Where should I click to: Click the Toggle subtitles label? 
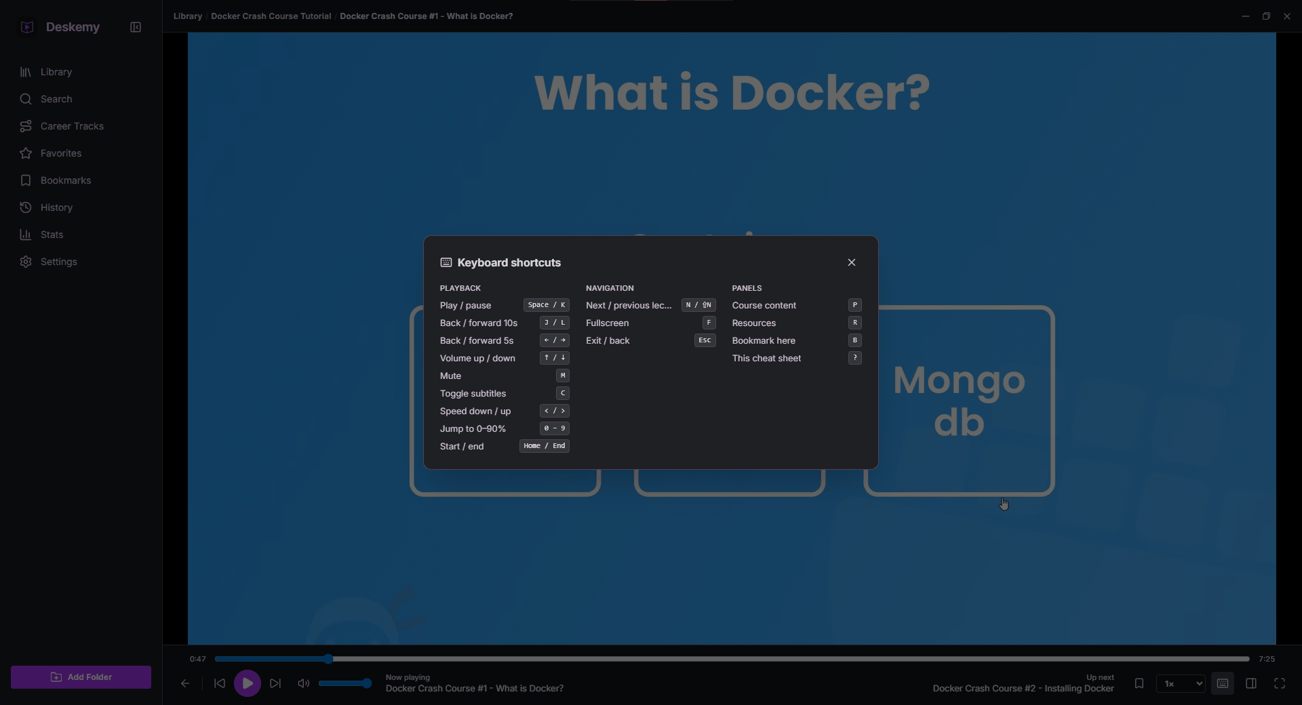coord(473,394)
